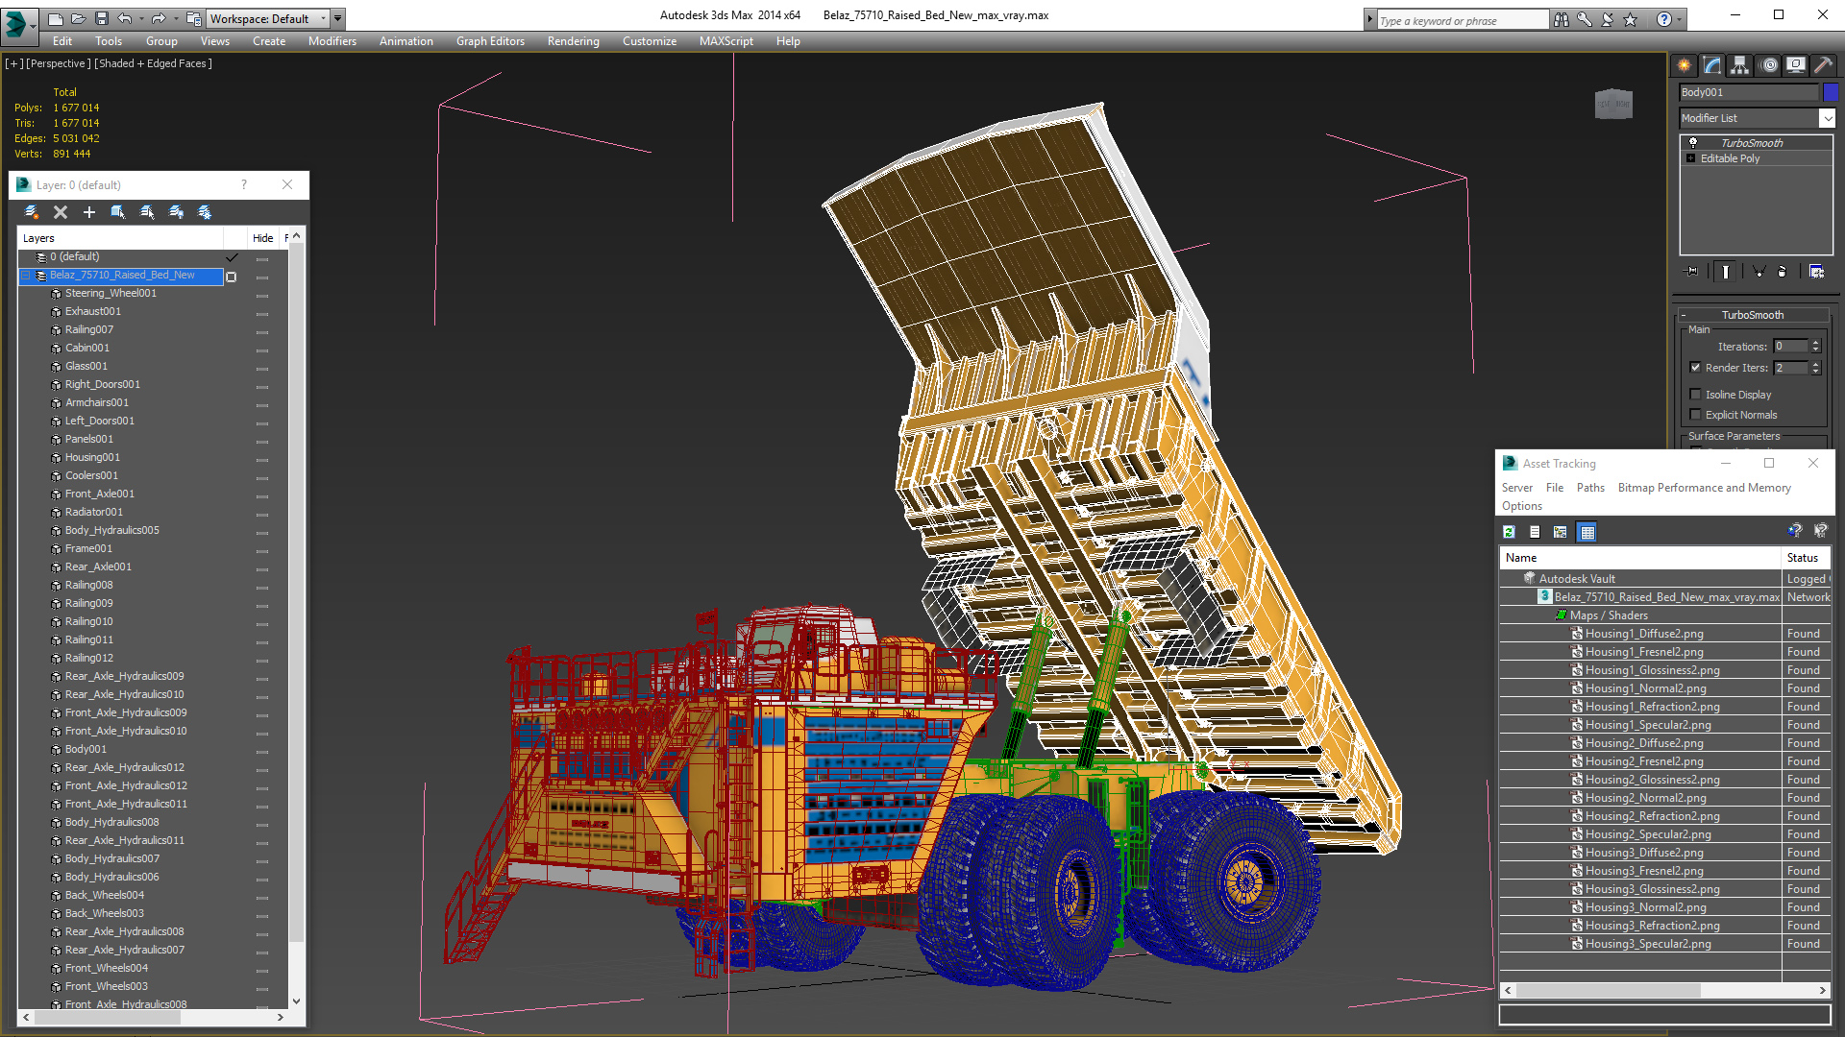Open the Utilities hammer panel tab
Screen dimensions: 1845x1037
point(1823,65)
